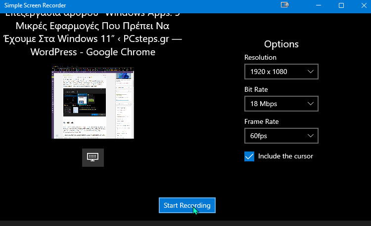Click the Simple Screen Recorder title text
Image resolution: width=371 pixels, height=226 pixels.
click(x=35, y=5)
